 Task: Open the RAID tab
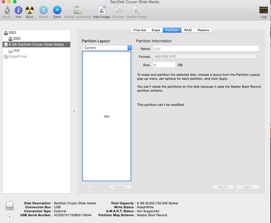pos(188,30)
